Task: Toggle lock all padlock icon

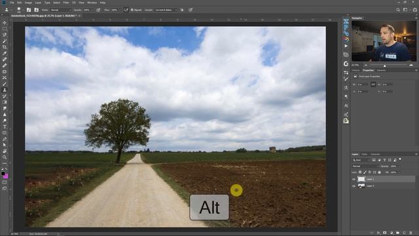Action: click(x=380, y=172)
